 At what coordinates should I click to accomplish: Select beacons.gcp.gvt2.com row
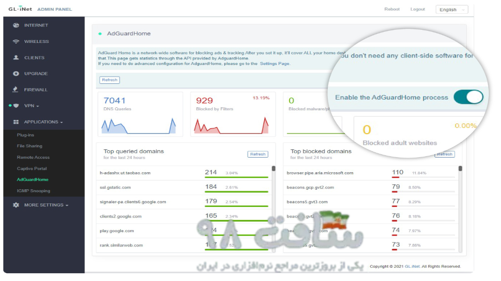[x=371, y=187]
